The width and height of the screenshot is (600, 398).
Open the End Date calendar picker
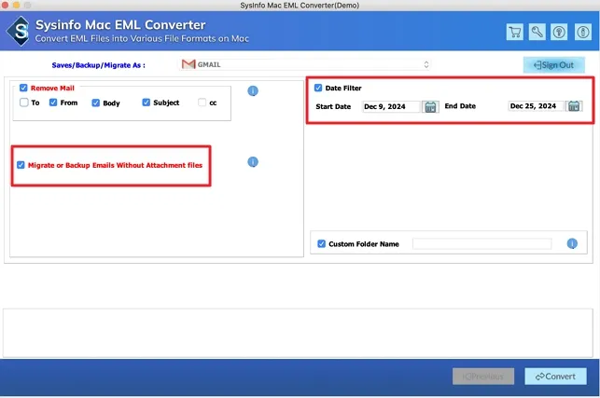tap(574, 106)
